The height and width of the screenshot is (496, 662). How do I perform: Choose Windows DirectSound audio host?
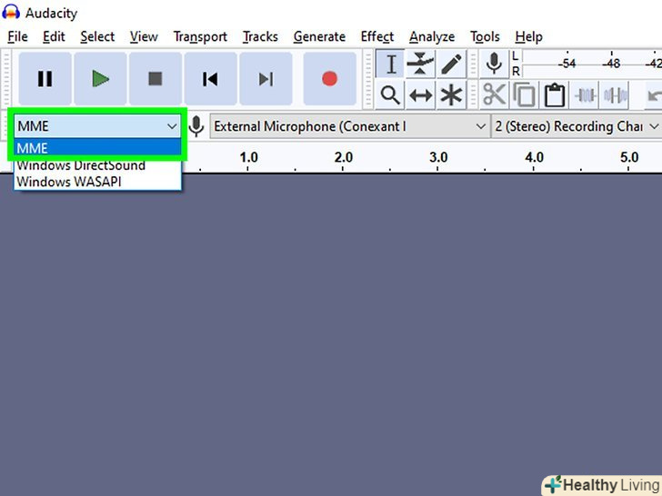point(97,165)
